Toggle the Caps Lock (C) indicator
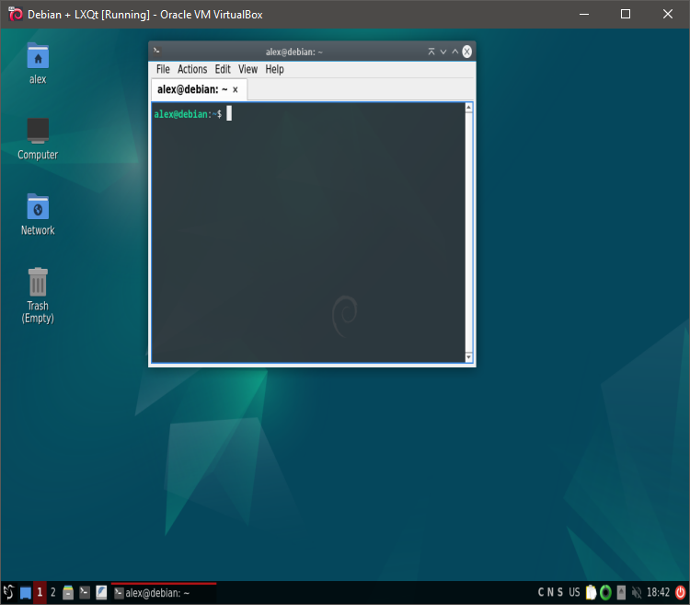The image size is (690, 605). pos(541,592)
